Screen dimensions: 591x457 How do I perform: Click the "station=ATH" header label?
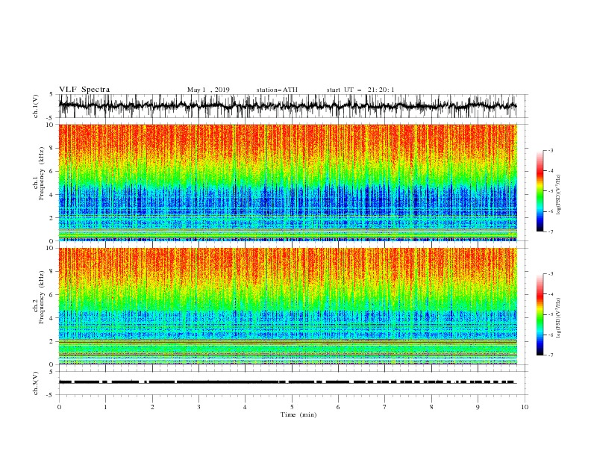pos(277,90)
